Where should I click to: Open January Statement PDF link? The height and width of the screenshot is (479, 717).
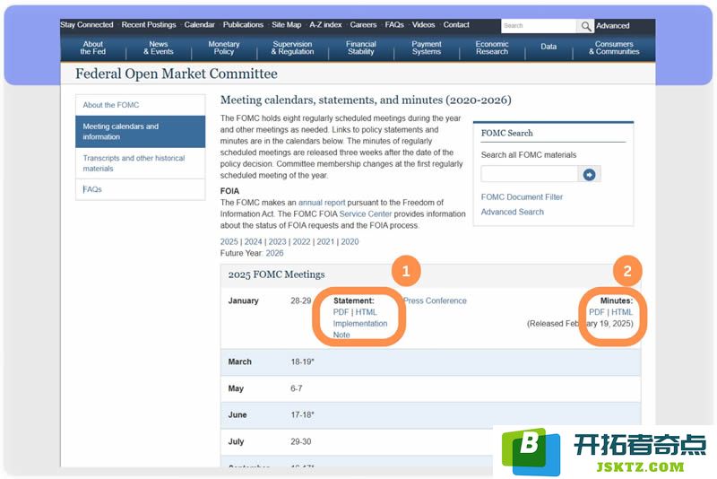tap(341, 312)
